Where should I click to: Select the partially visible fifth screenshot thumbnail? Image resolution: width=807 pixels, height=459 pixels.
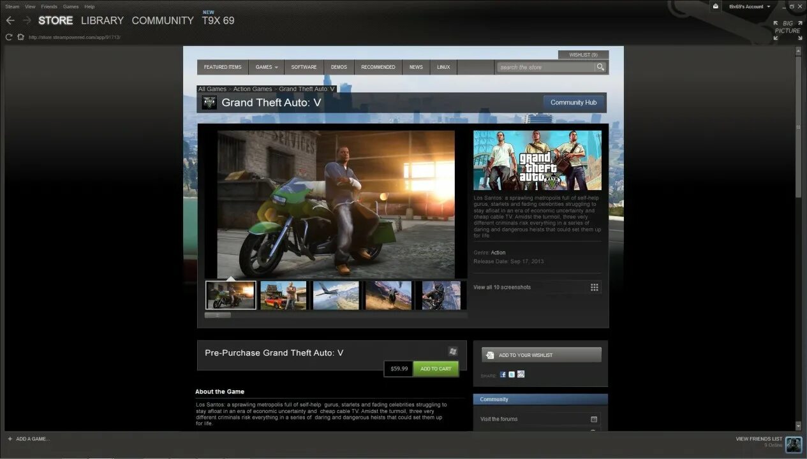pyautogui.click(x=441, y=295)
